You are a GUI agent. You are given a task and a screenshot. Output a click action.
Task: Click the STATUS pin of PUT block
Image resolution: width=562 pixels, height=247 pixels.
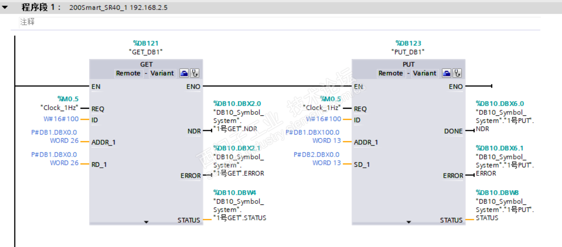click(x=451, y=220)
